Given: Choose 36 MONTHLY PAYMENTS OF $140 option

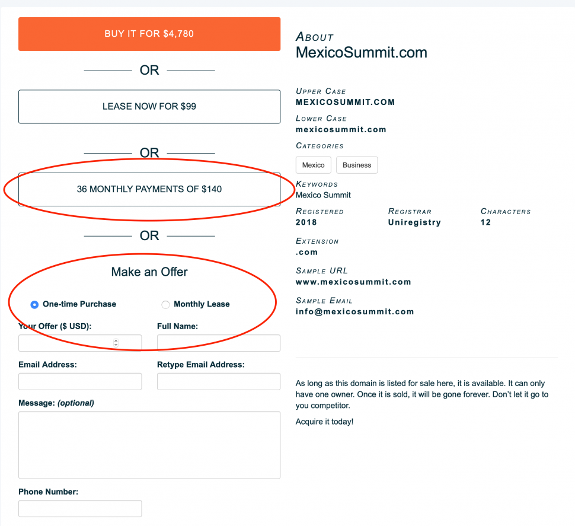Looking at the screenshot, I should point(149,190).
